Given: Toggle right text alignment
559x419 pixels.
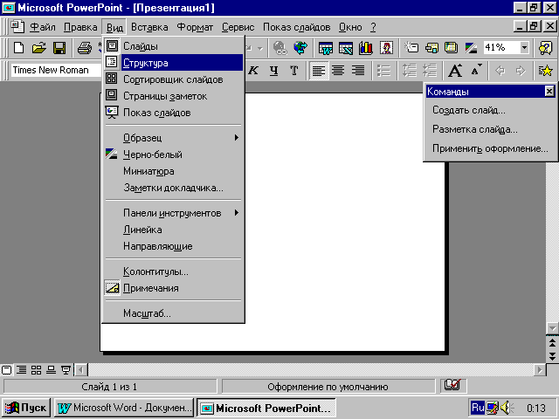Looking at the screenshot, I should coord(358,71).
